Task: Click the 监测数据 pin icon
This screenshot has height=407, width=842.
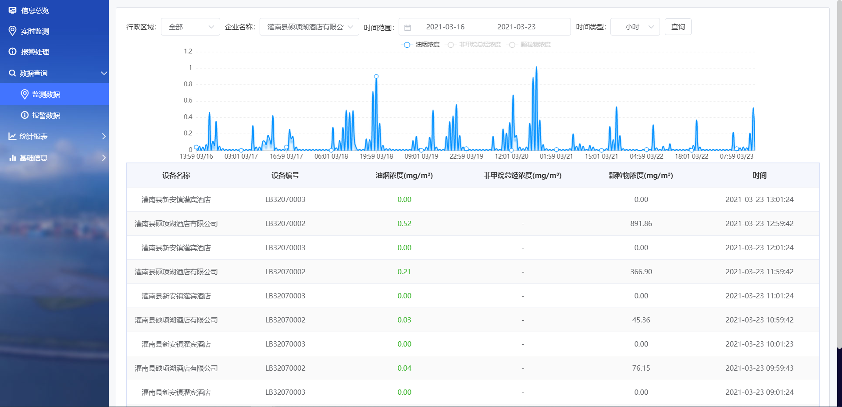Action: pyautogui.click(x=25, y=94)
